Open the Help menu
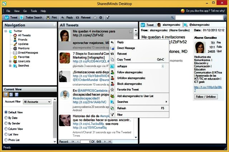 [x=43, y=11]
